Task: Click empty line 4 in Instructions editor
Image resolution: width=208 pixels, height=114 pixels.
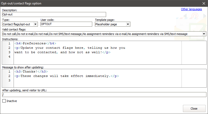Action: coord(78,57)
